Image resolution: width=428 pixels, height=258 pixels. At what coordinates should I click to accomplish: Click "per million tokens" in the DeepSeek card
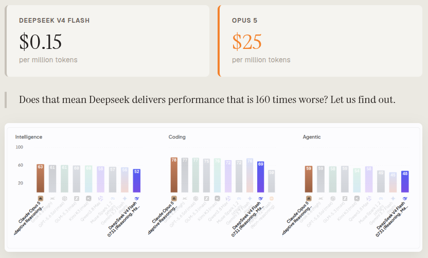[48, 60]
